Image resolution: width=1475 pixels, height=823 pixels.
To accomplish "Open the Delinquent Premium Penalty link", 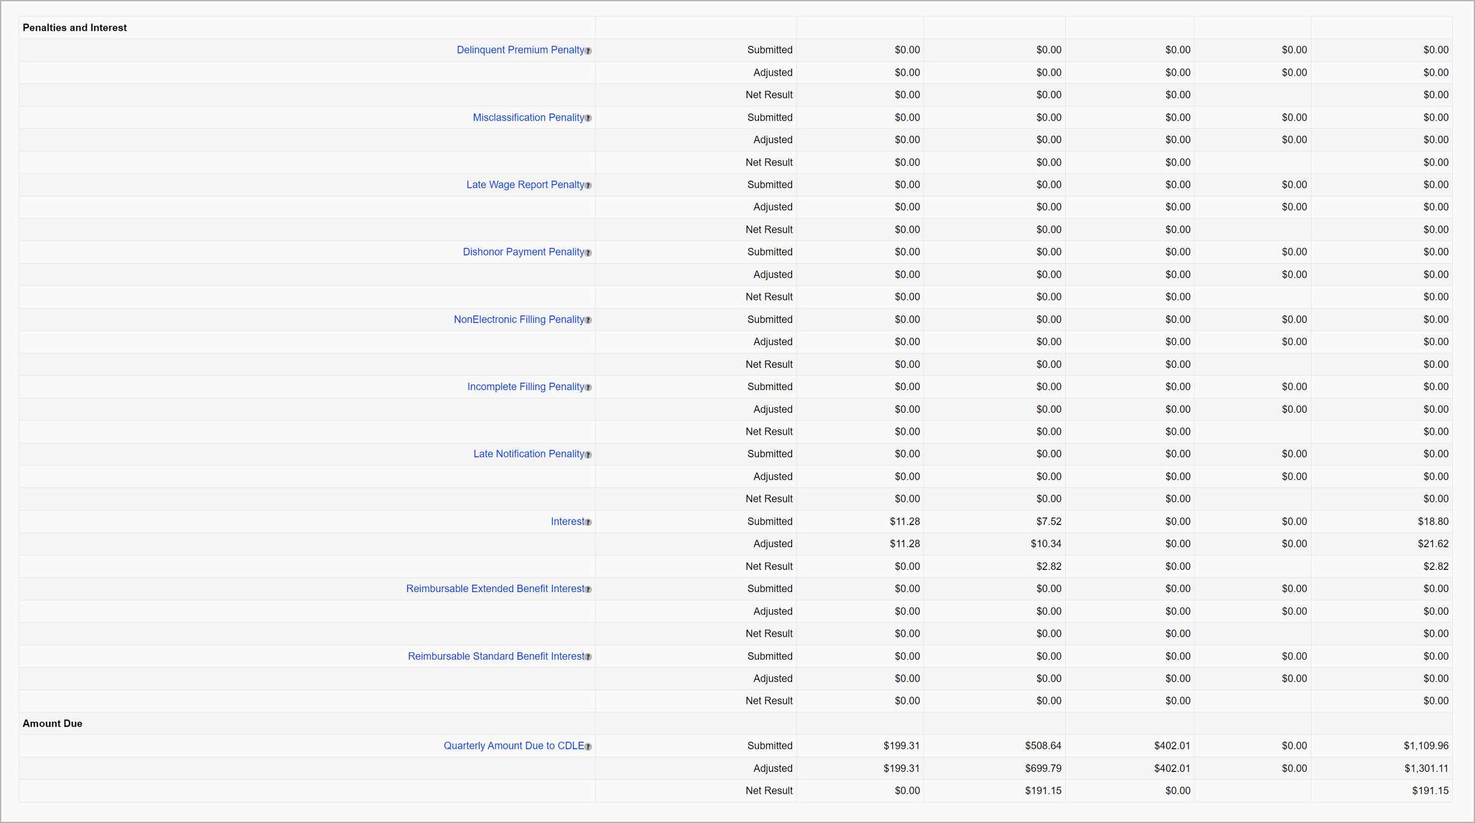I will (x=520, y=50).
